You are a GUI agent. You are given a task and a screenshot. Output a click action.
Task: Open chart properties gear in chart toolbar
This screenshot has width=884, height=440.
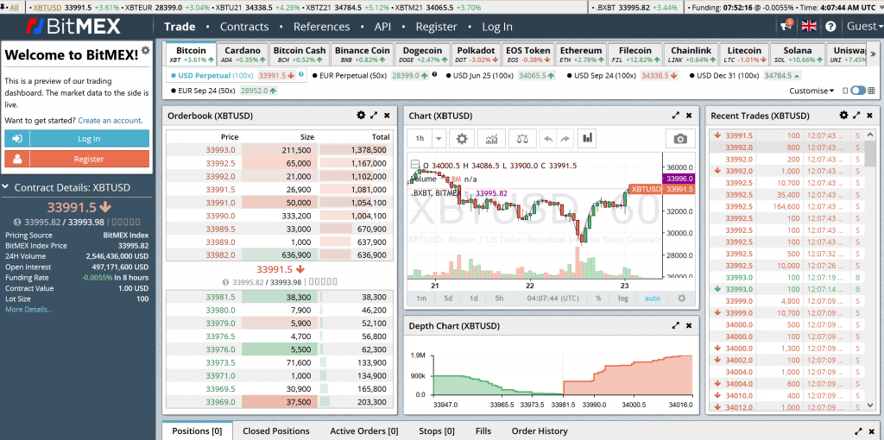462,138
